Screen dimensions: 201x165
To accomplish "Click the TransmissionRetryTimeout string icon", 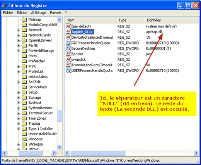I will [x=68, y=65].
